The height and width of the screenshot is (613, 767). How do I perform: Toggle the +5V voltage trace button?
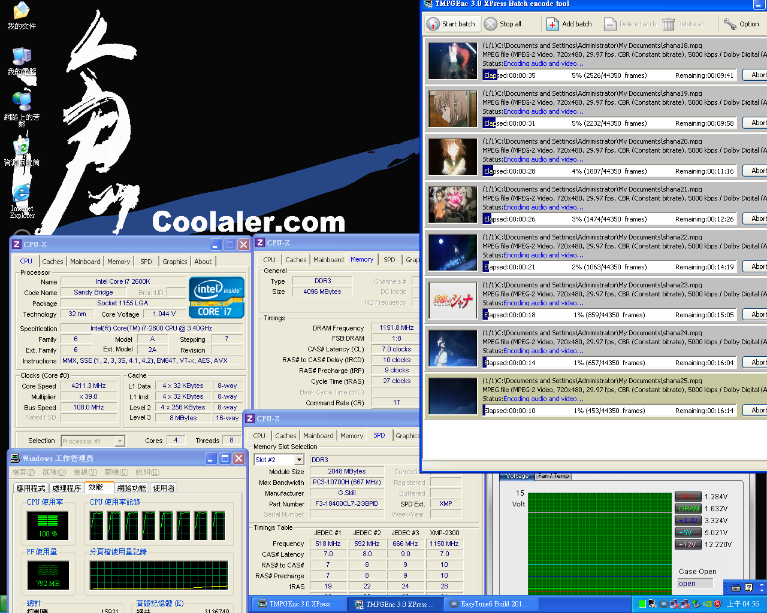point(688,532)
